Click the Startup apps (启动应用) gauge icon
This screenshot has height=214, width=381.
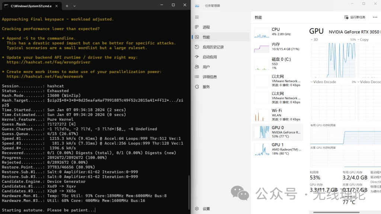coord(197,57)
